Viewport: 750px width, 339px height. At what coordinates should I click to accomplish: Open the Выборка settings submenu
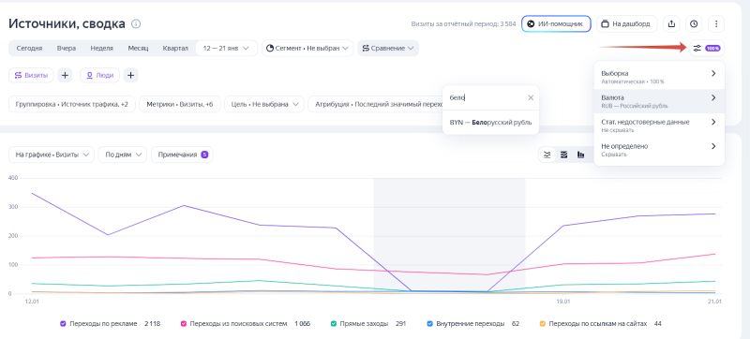point(659,77)
